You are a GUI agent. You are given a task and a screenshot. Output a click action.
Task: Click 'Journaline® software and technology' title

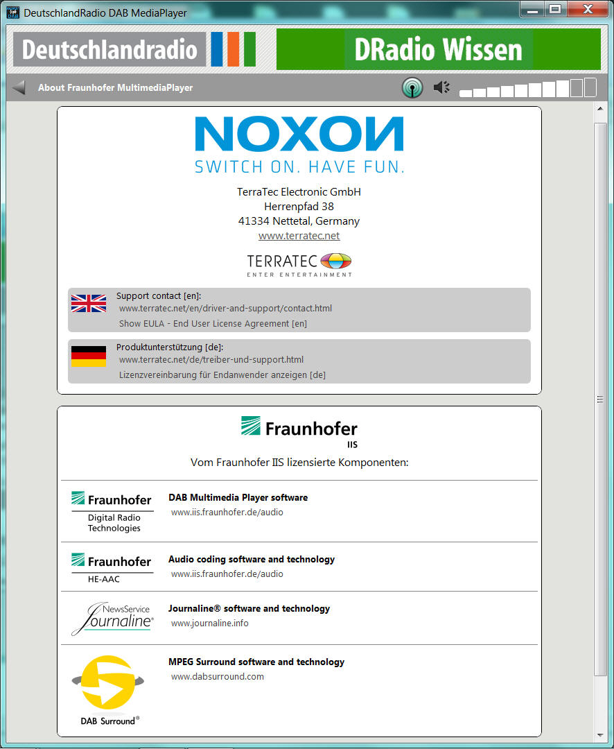pyautogui.click(x=249, y=608)
